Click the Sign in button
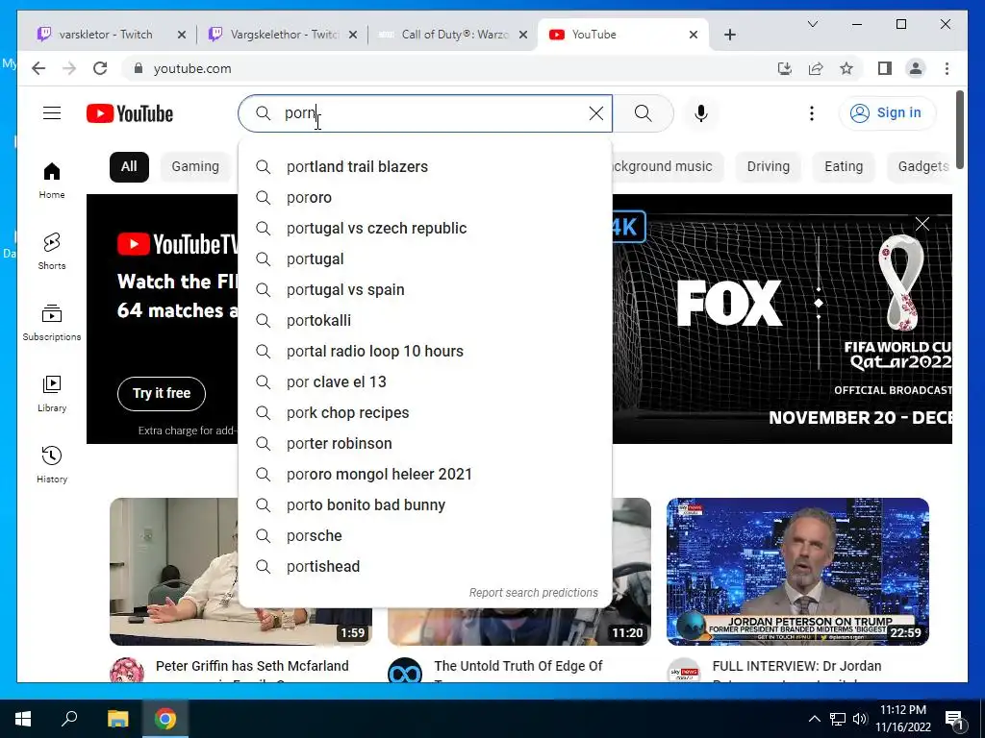Screen dimensions: 985x738 click(x=887, y=113)
